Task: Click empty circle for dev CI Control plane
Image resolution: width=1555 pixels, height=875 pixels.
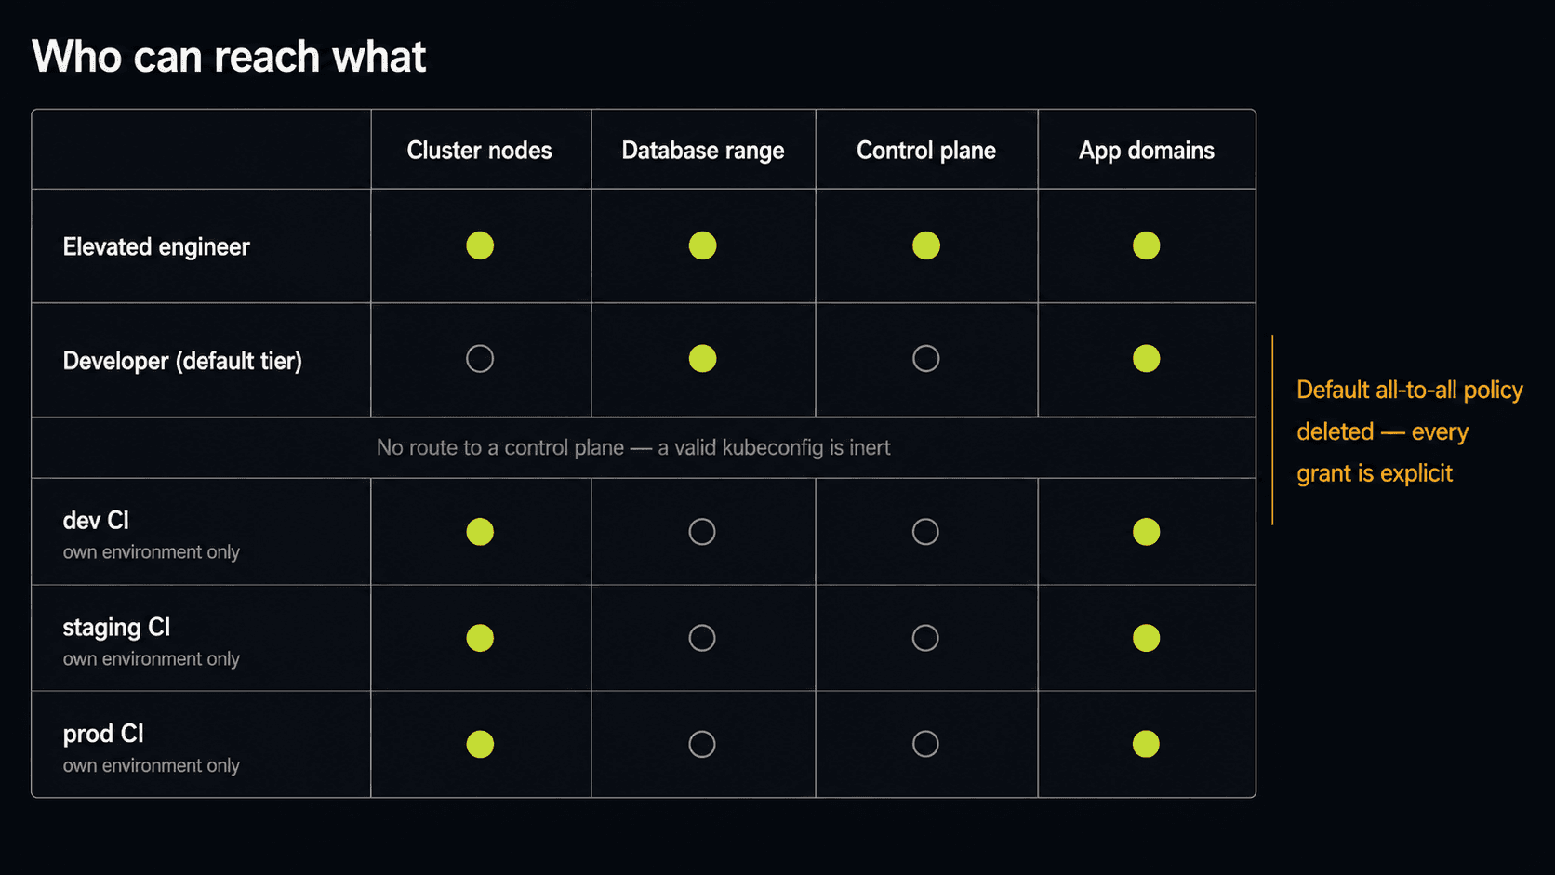Action: (925, 532)
